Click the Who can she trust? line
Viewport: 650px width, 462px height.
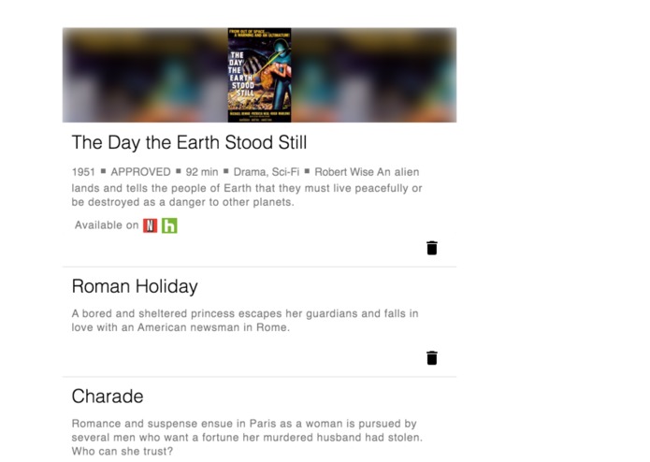pos(122,451)
